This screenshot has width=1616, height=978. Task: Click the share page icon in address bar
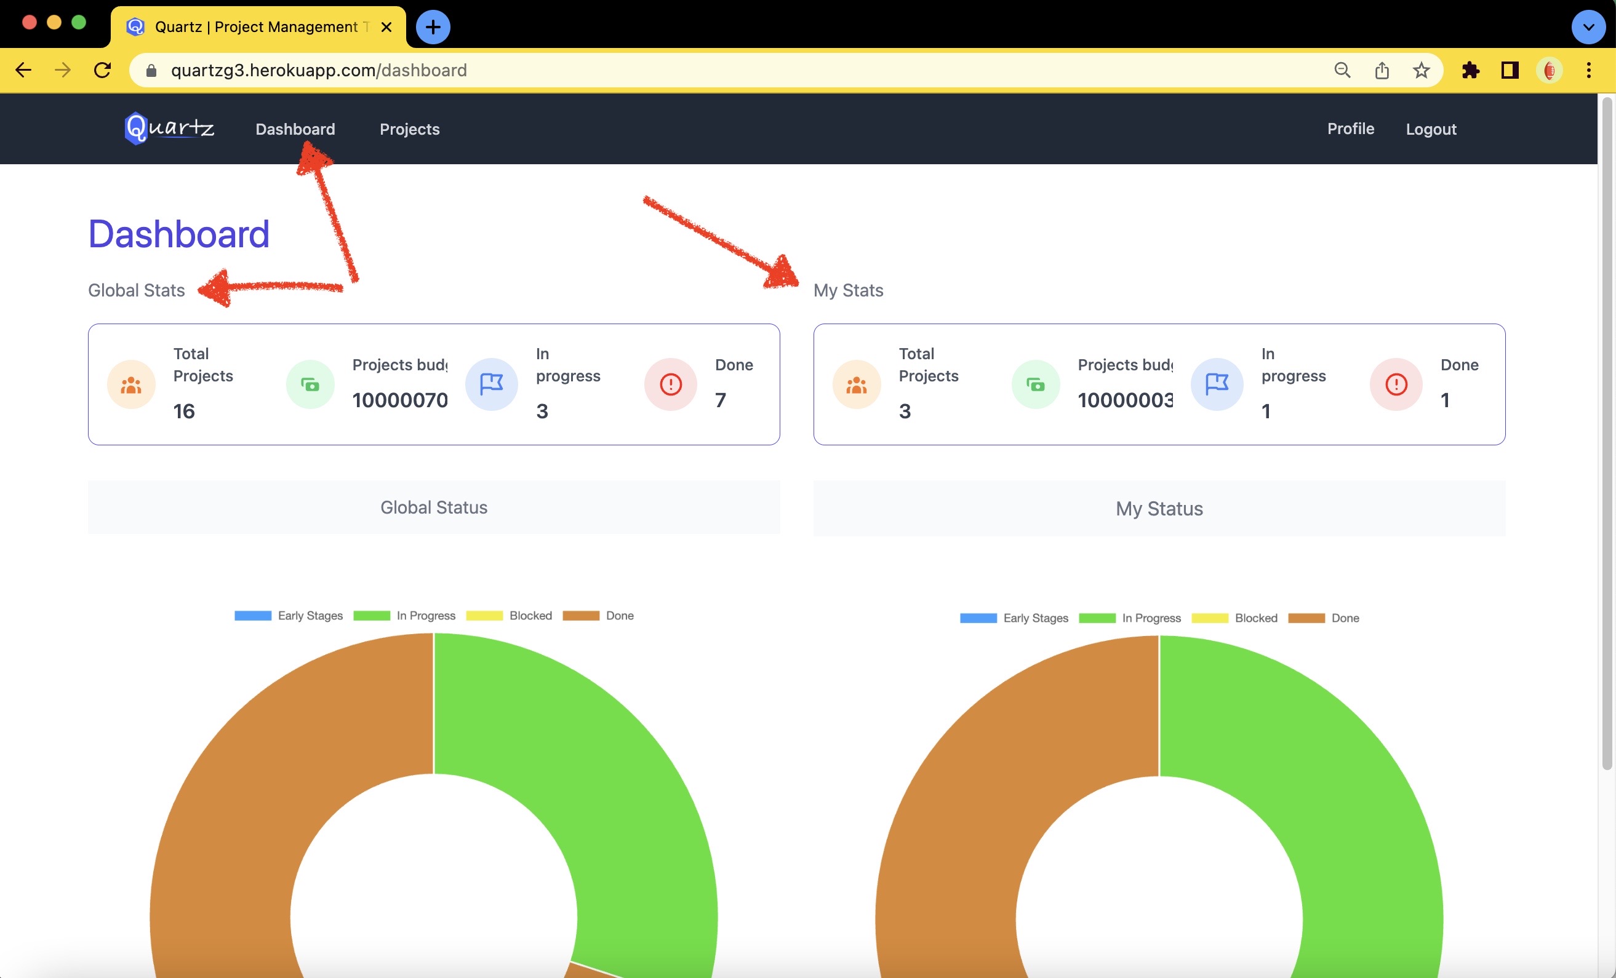[1382, 70]
